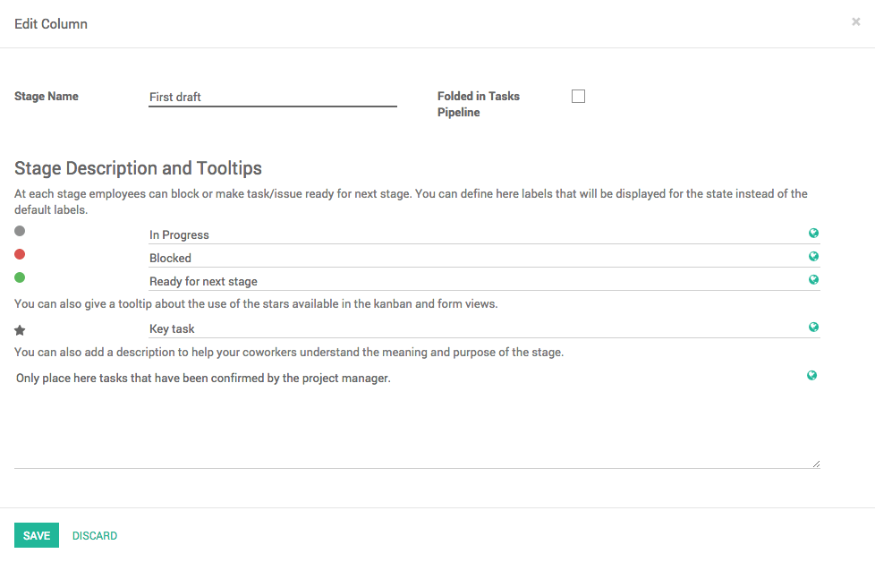Click the grey In Progress status dot

(x=20, y=231)
